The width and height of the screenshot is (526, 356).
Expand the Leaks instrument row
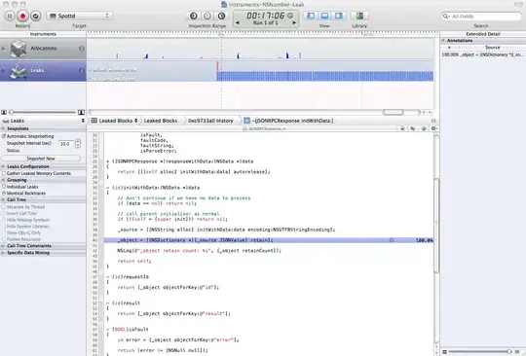[3, 70]
